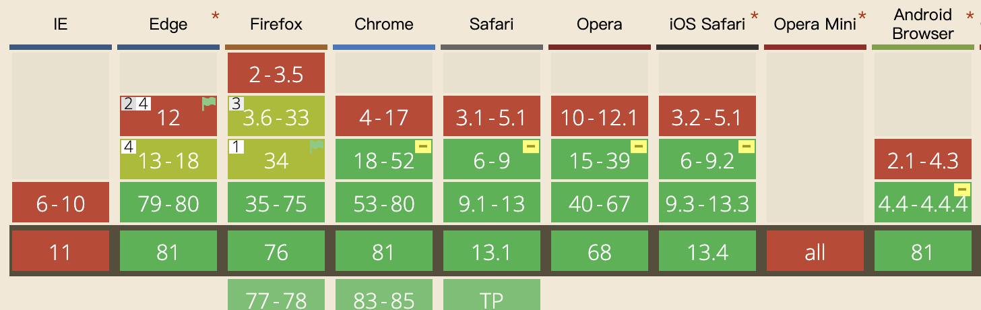Select the IE 11 current version cell
This screenshot has width=981, height=310.
(x=61, y=251)
